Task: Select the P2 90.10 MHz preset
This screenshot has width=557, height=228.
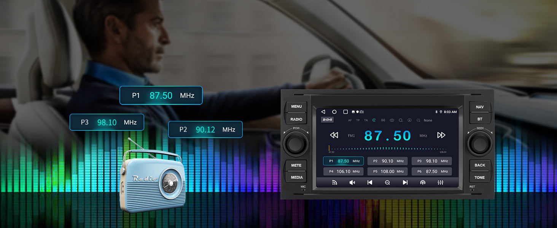Action: (x=387, y=161)
